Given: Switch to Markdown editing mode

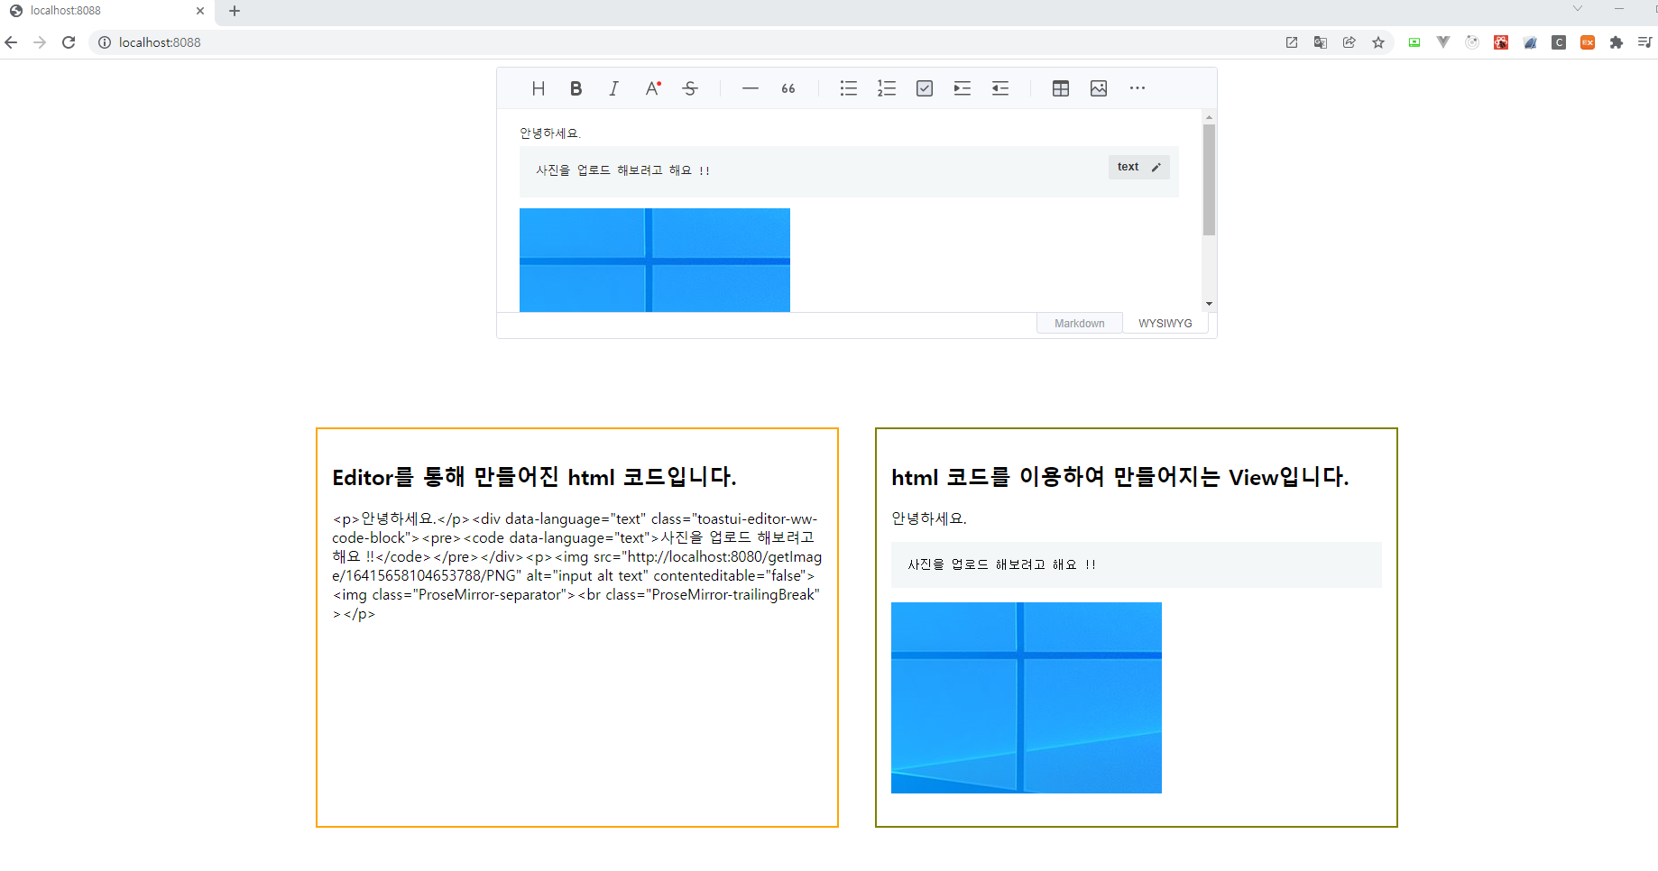Looking at the screenshot, I should coord(1079,324).
